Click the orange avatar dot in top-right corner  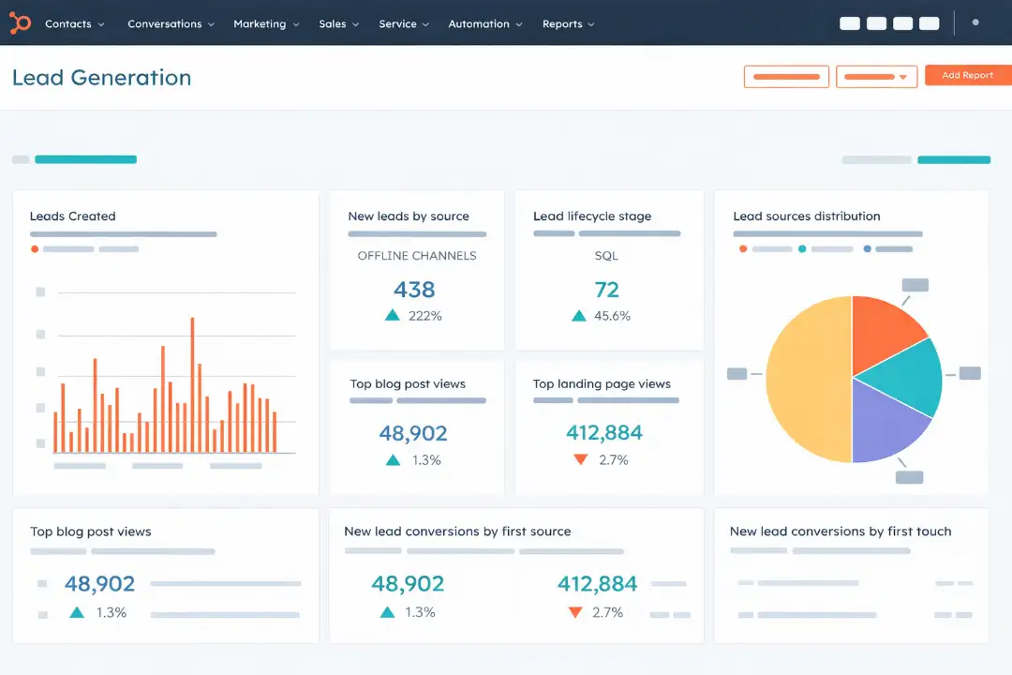point(977,22)
